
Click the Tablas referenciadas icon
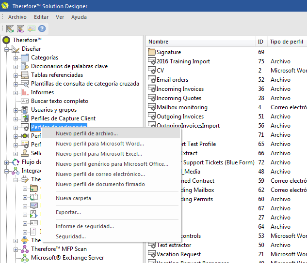pyautogui.click(x=25, y=75)
